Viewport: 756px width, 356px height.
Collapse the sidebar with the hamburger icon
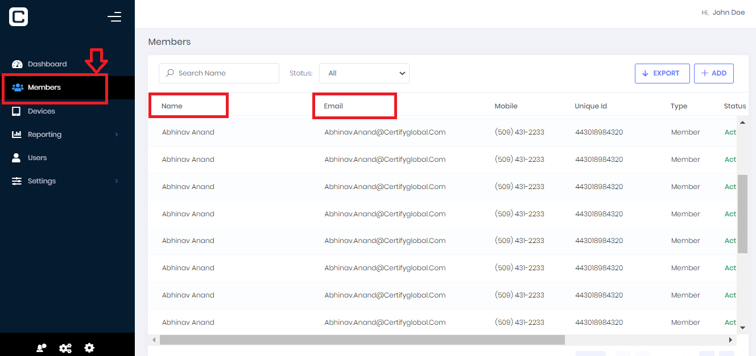(114, 17)
